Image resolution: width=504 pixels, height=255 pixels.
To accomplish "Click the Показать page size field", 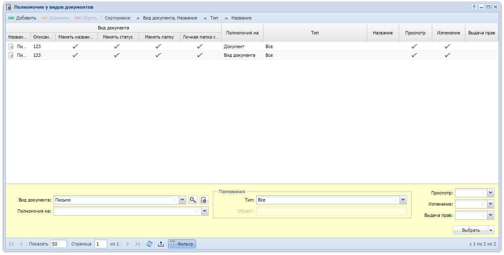I will [x=58, y=244].
